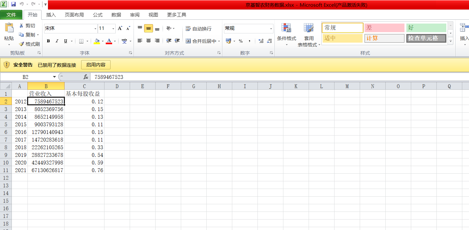
Task: Click the accounting number format icon
Action: click(x=228, y=41)
